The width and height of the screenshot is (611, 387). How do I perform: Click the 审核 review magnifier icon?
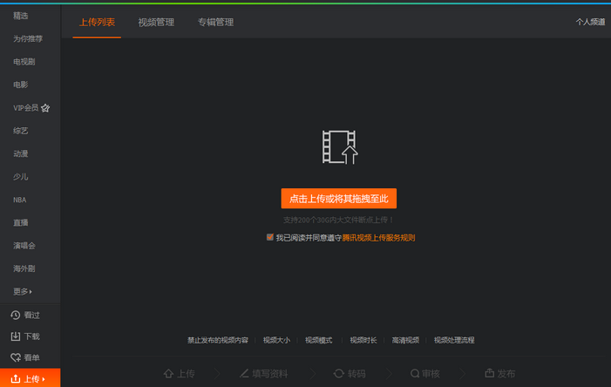(x=414, y=373)
